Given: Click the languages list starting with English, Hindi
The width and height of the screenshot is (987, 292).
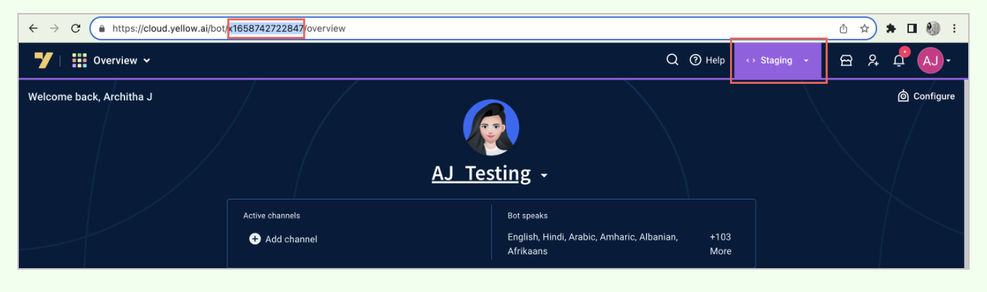Looking at the screenshot, I should tap(593, 244).
